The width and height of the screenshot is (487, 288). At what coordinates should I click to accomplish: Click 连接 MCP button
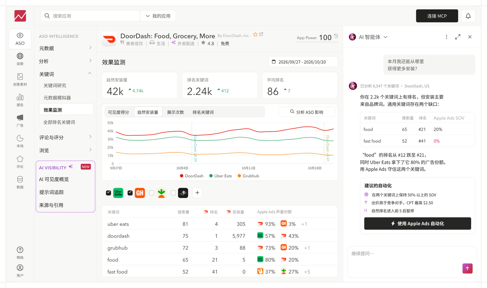click(437, 16)
